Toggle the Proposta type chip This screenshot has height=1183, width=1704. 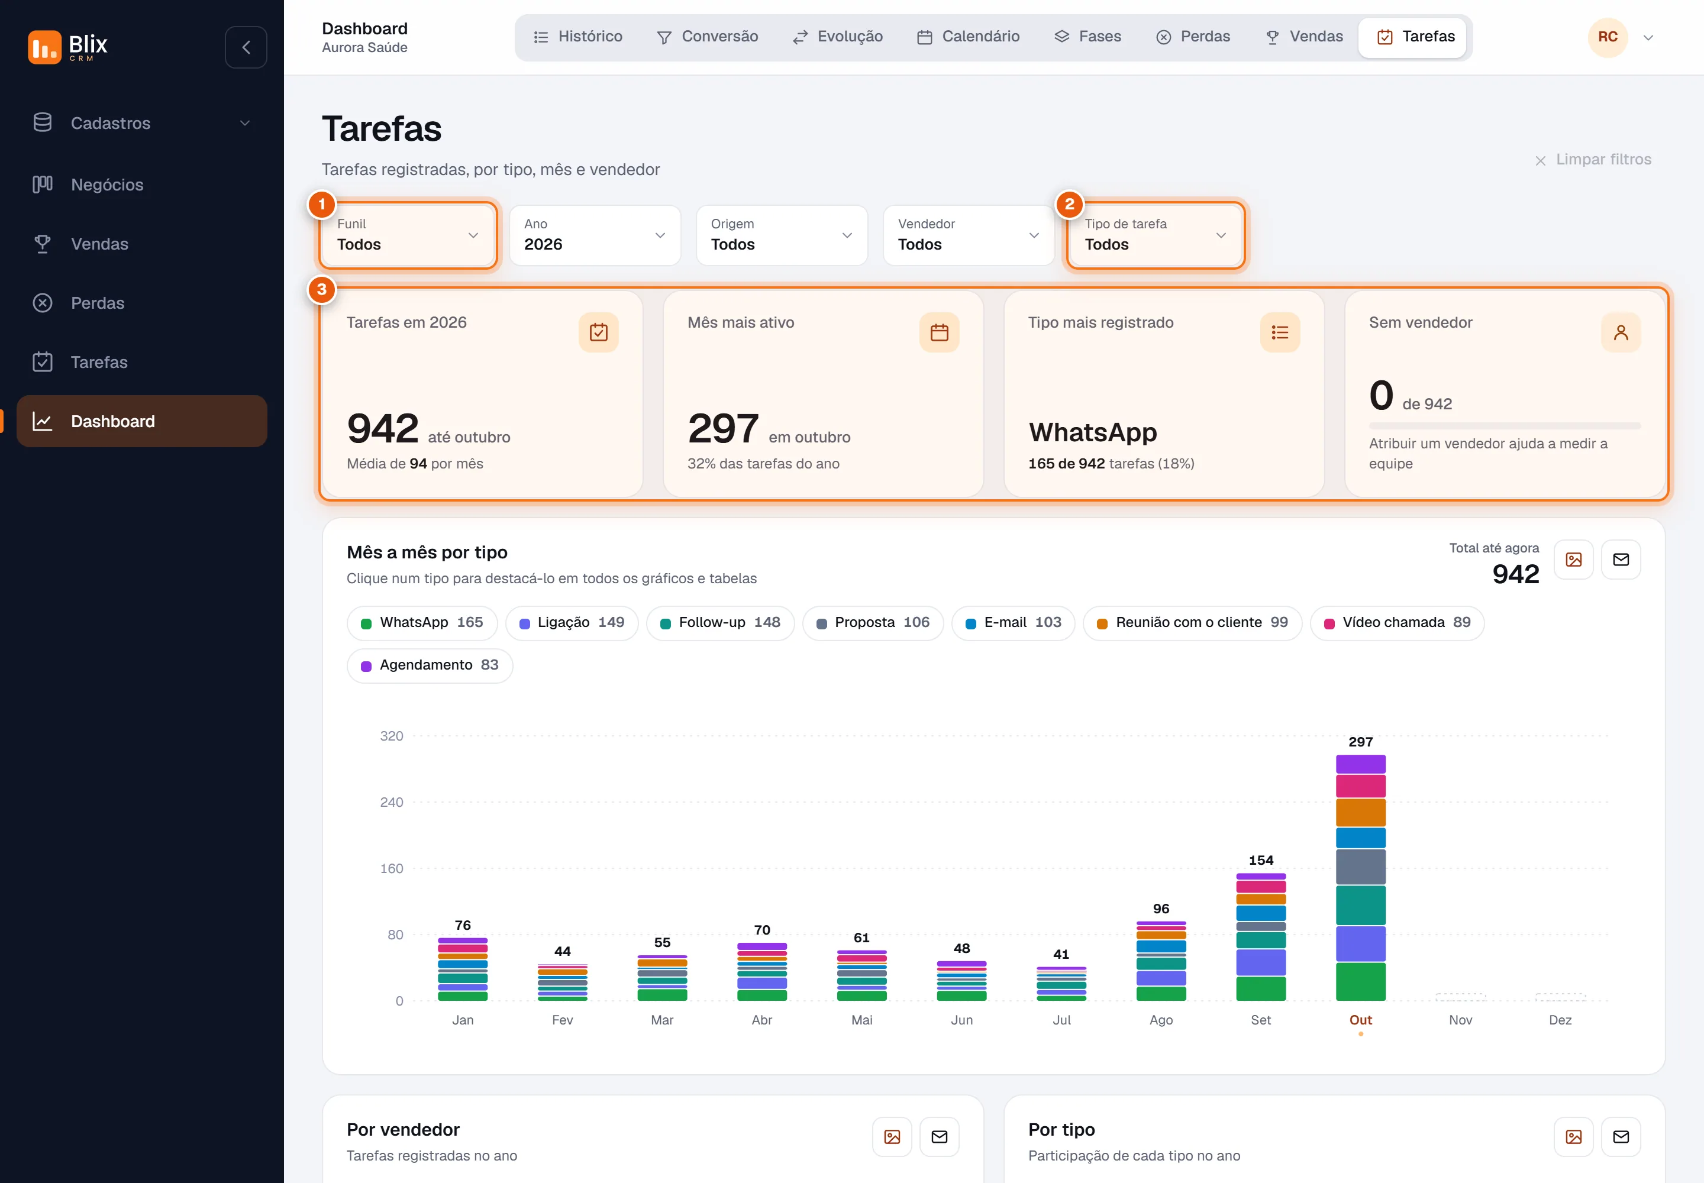873,623
